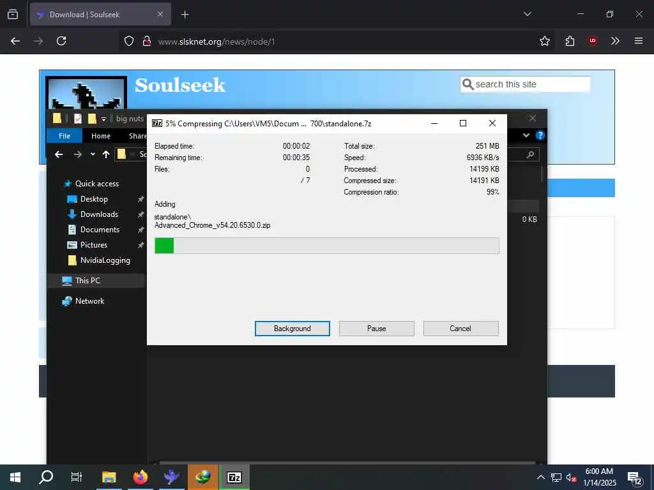Viewport: 654px width, 490px height.
Task: Switch to Firefox on taskbar
Action: (x=141, y=477)
